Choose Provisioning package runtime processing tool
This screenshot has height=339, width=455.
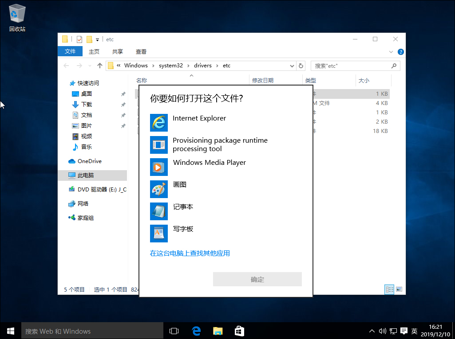click(x=158, y=145)
